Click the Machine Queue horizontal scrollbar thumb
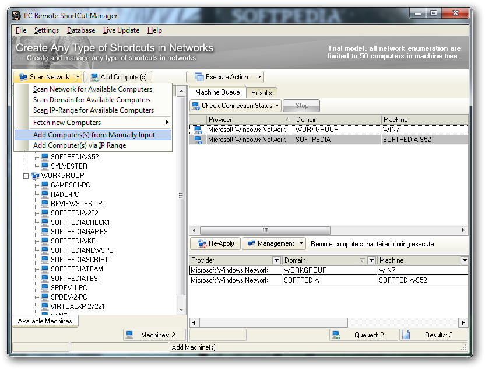485x369 pixels. [x=265, y=230]
